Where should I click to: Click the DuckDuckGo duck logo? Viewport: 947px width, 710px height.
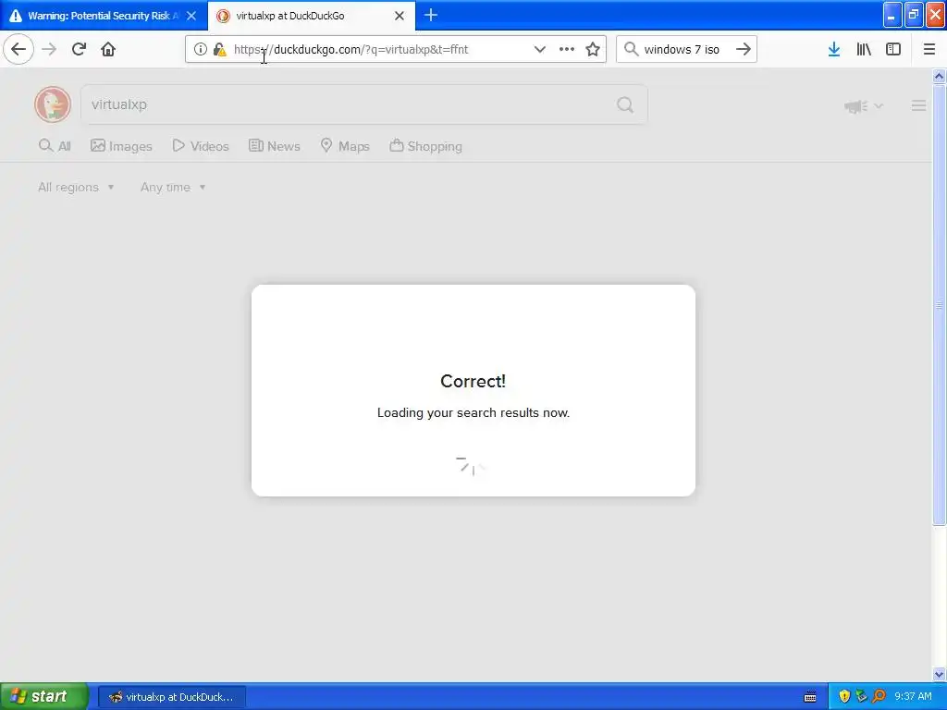point(53,104)
